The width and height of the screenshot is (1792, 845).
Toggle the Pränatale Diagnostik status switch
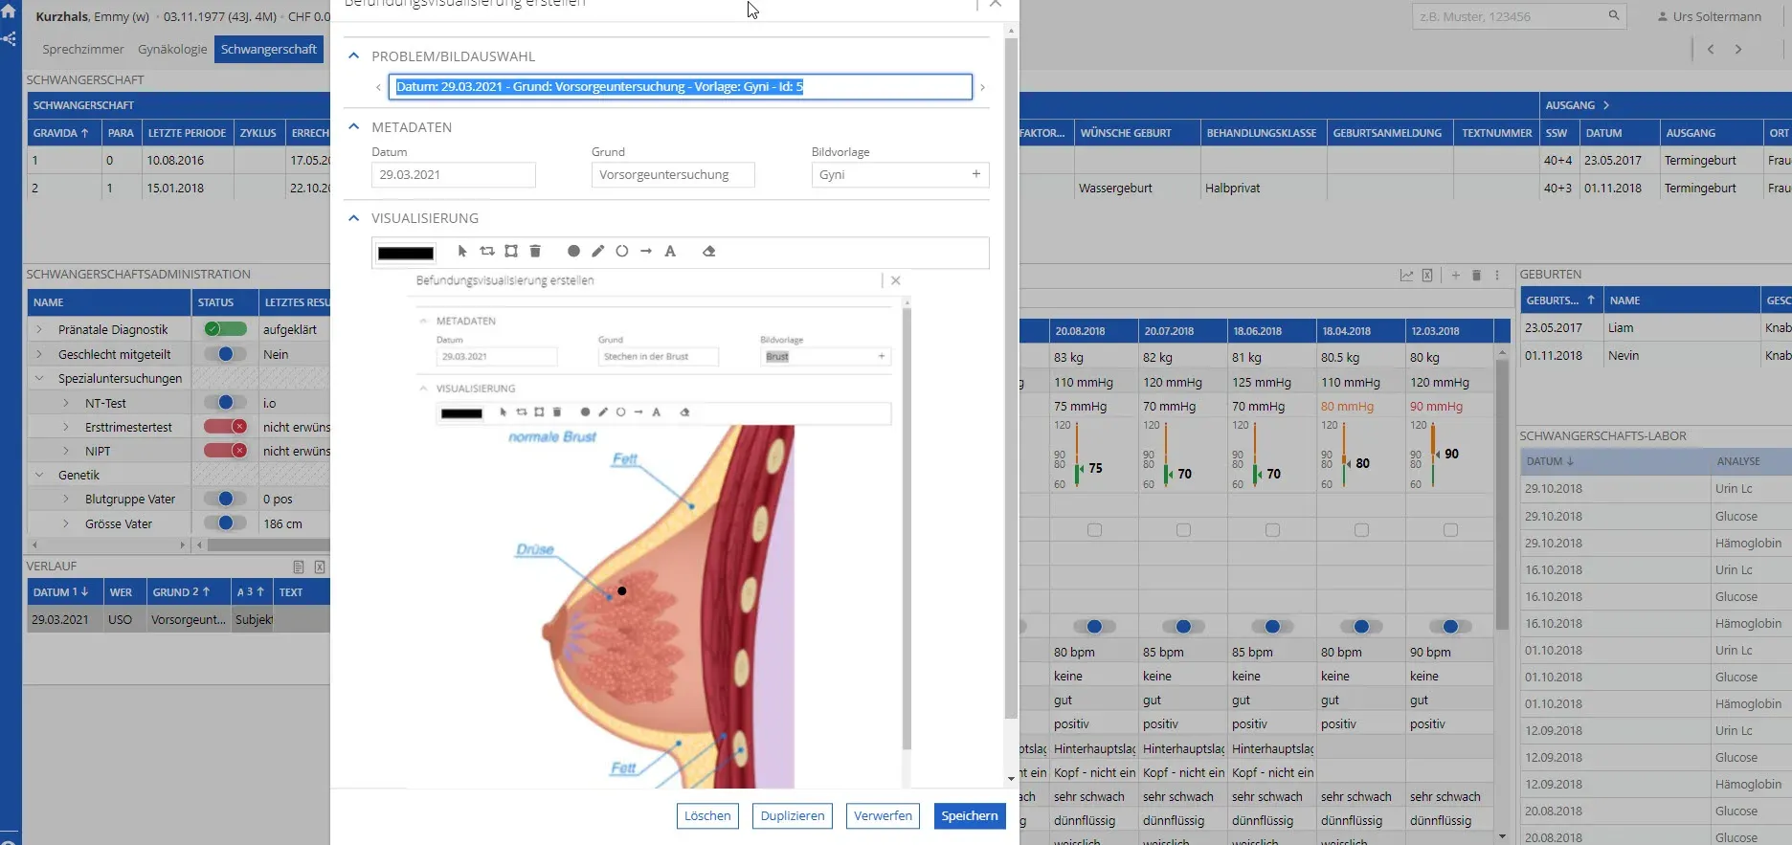pyautogui.click(x=225, y=329)
